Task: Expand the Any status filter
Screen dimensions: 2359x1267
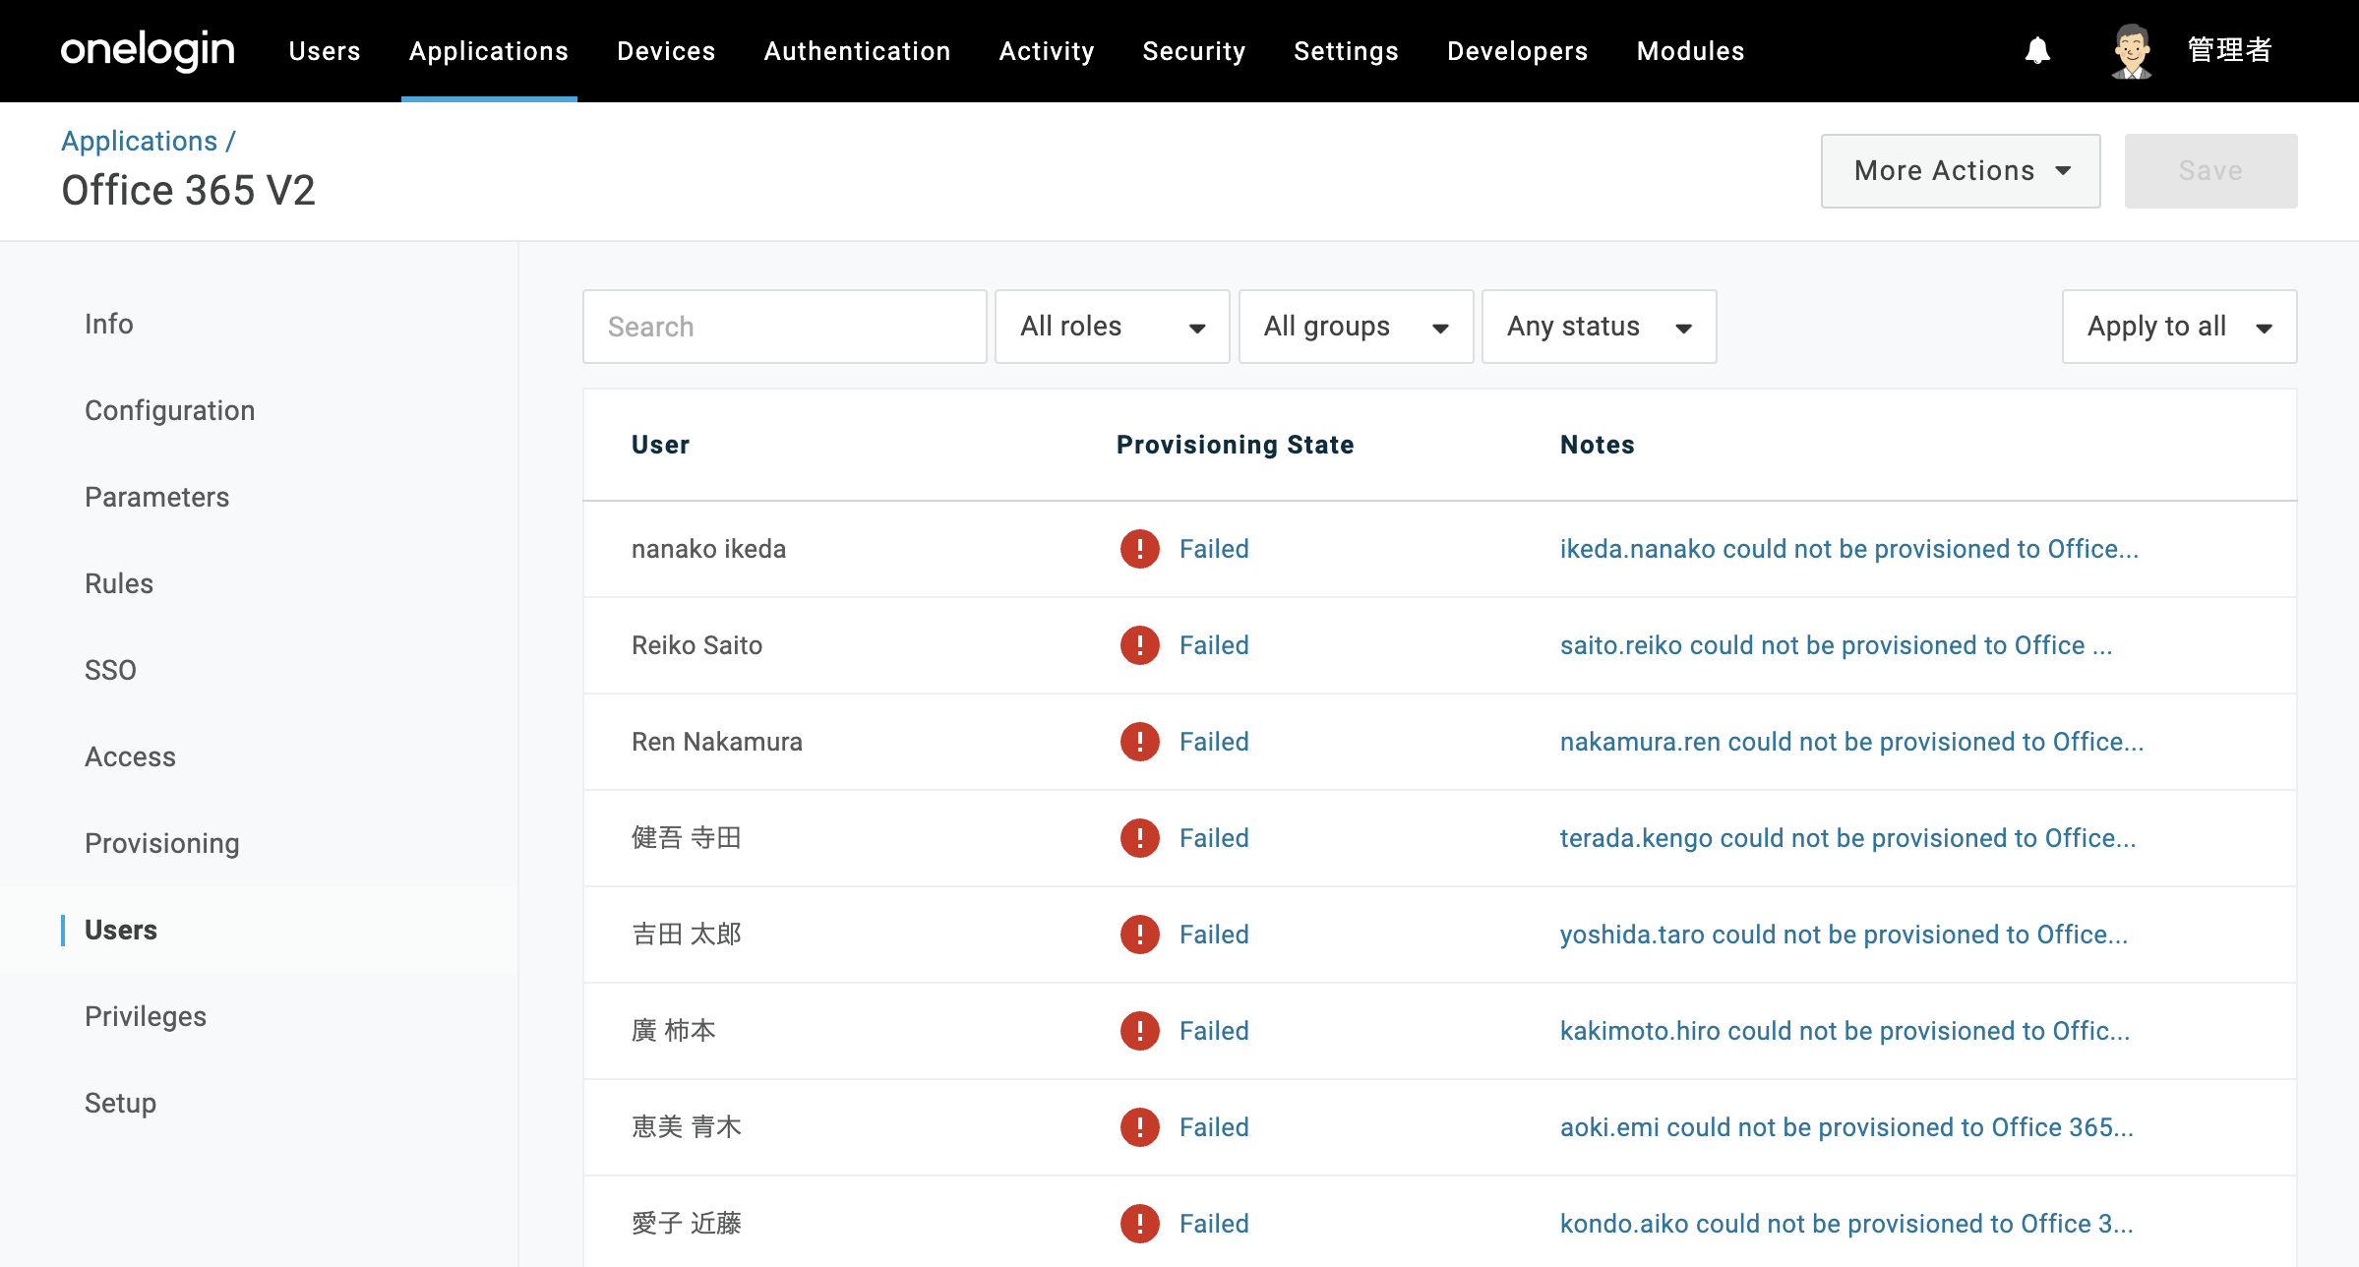Action: [x=1600, y=327]
